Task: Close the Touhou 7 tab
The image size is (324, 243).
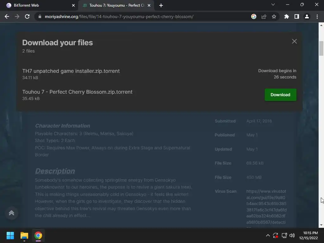Action: click(149, 5)
